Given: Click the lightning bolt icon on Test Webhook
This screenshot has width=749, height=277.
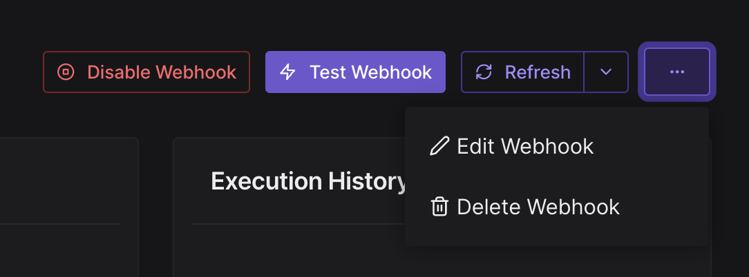Looking at the screenshot, I should pos(287,72).
